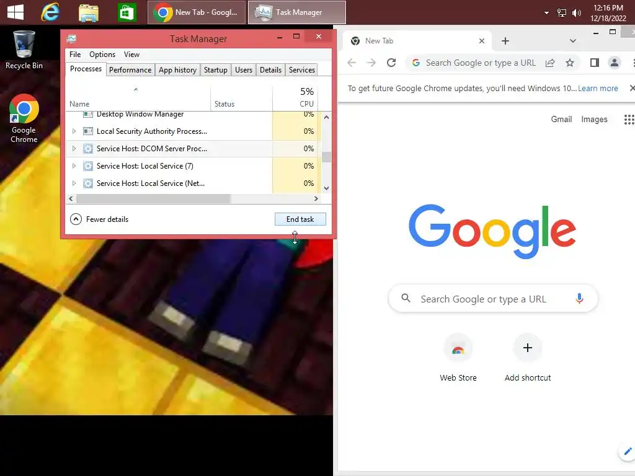The image size is (635, 476).
Task: Select the Recycle Bin desktop icon
Action: pos(24,50)
